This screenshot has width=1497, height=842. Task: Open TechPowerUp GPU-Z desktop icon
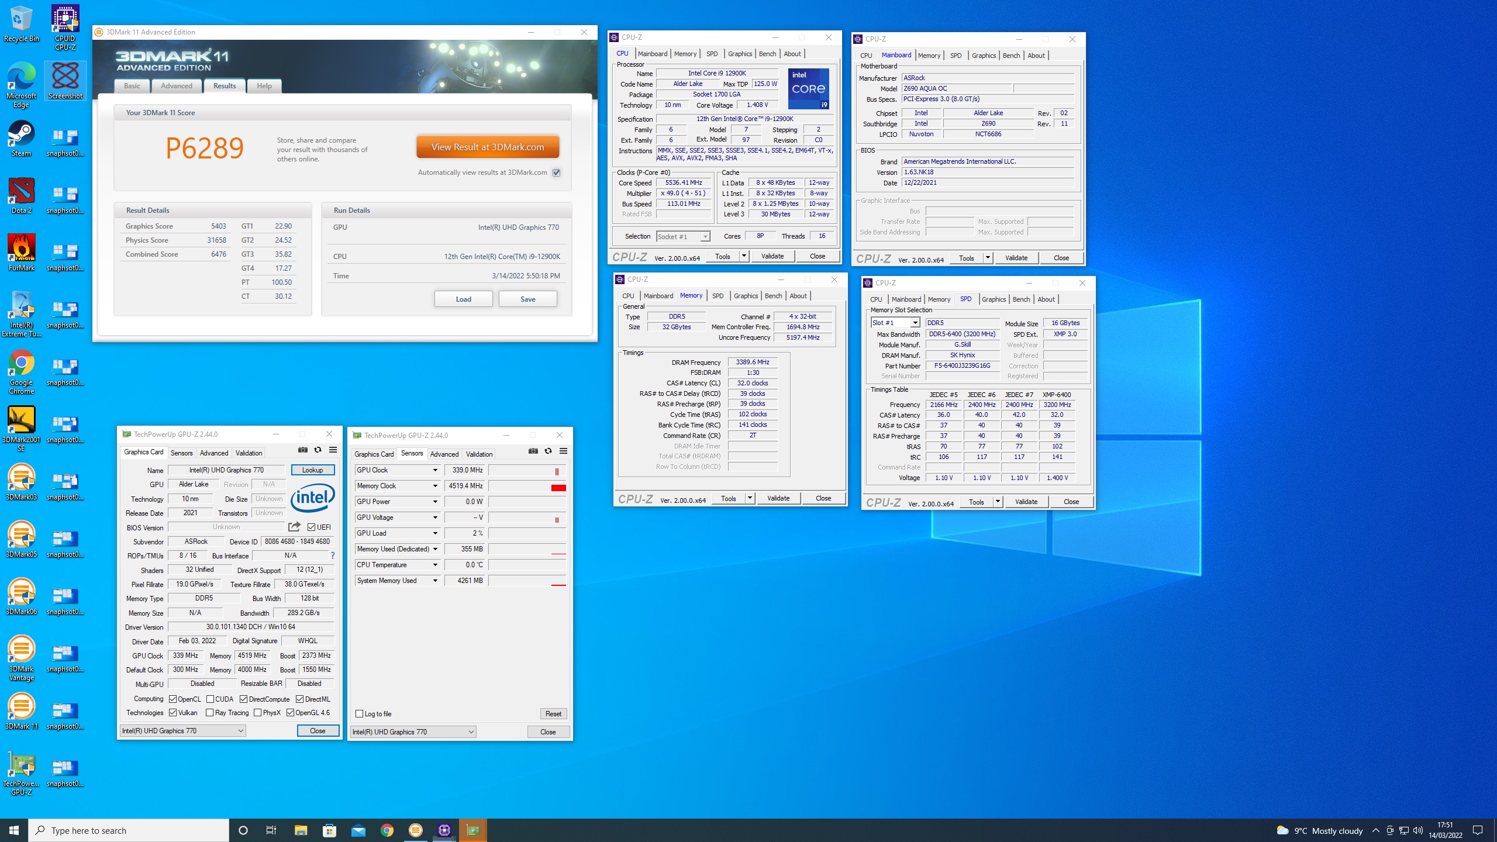(21, 773)
